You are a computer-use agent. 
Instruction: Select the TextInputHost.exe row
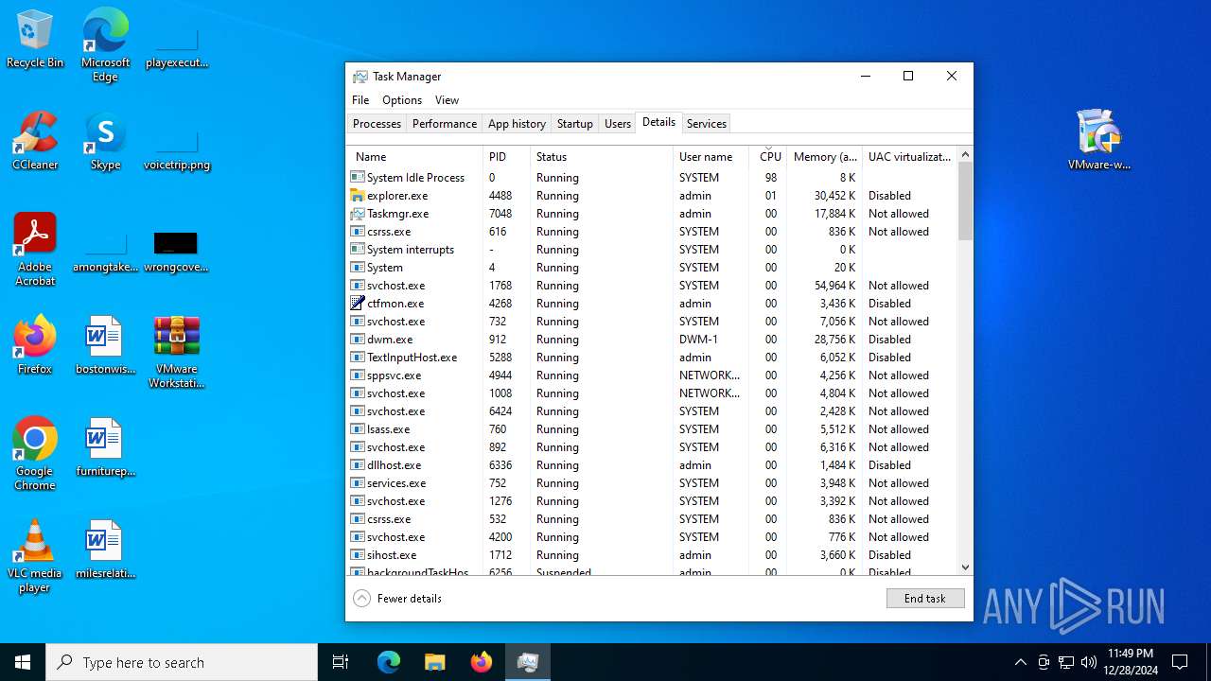[x=652, y=358]
